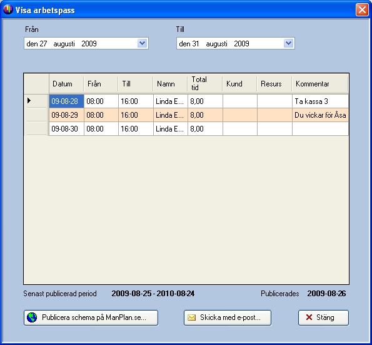Click the empty Kommentar cell for 09-08-30
The height and width of the screenshot is (345, 372).
(x=320, y=129)
